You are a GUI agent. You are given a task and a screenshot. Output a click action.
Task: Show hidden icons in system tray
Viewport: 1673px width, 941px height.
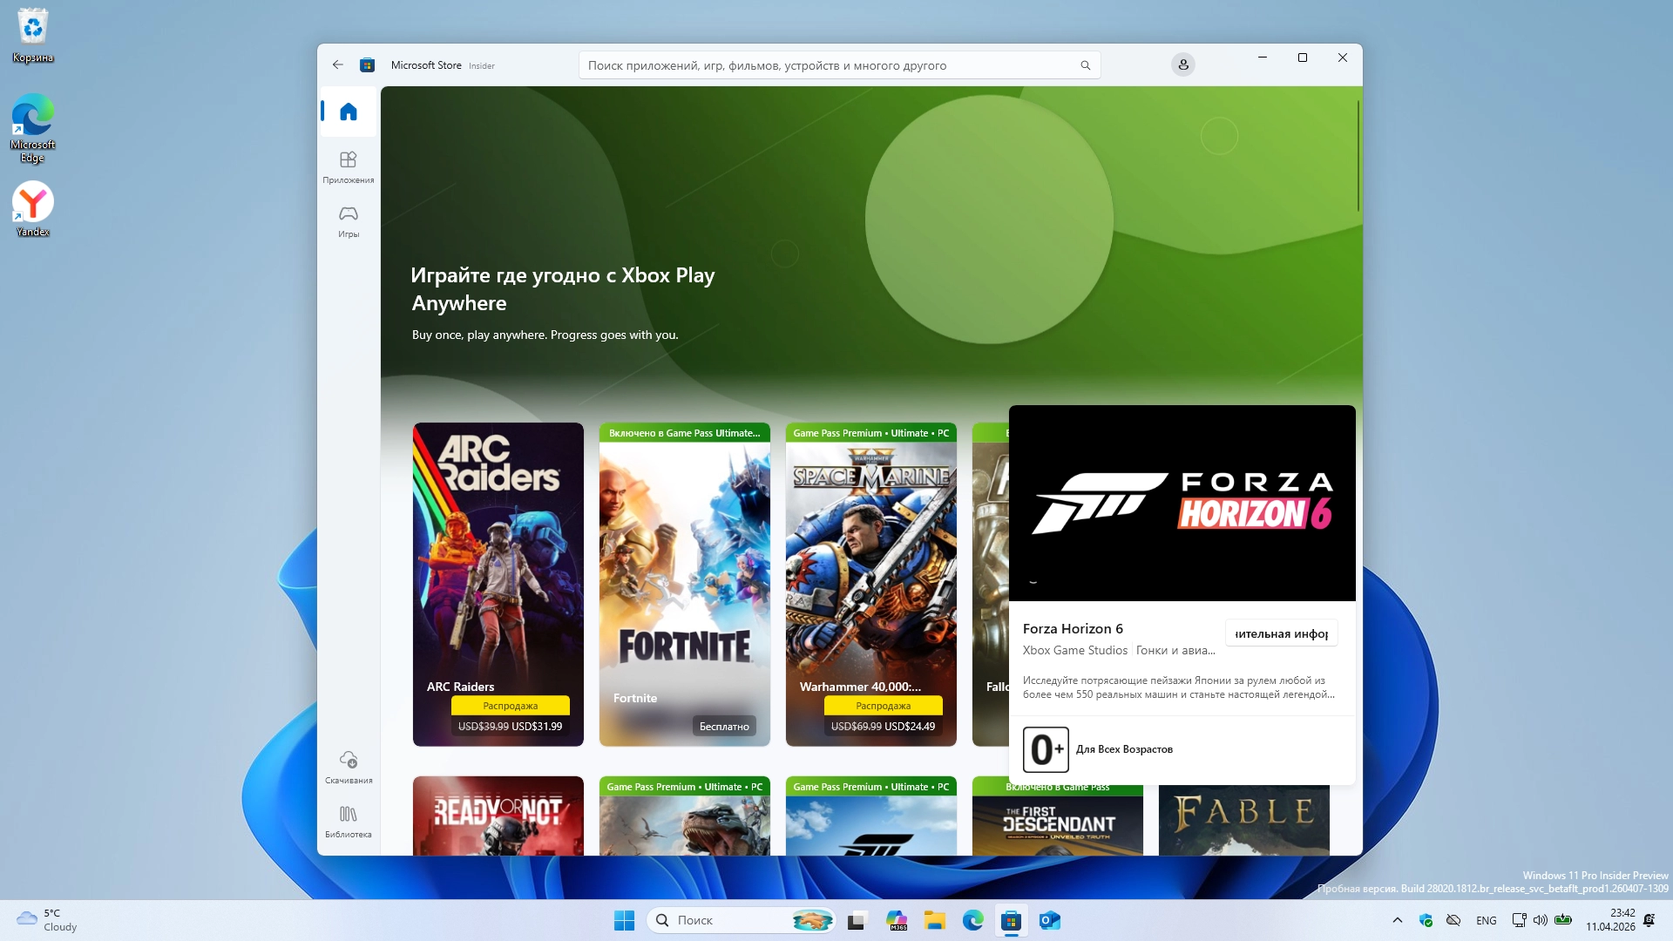(1398, 920)
